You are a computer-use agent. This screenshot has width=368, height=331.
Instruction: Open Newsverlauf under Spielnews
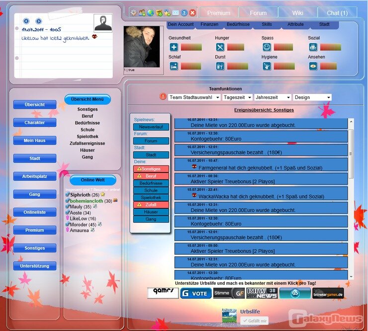point(151,127)
